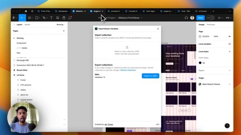Open the Open Noise & Texture plugin
The width and height of the screenshot is (241, 135).
[x=209, y=84]
